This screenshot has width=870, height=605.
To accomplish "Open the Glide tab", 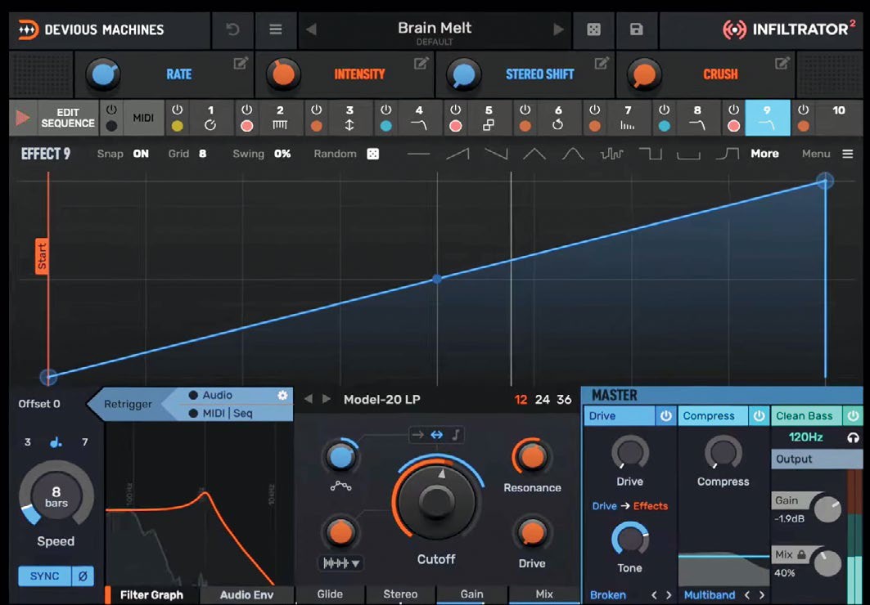I will (x=330, y=594).
